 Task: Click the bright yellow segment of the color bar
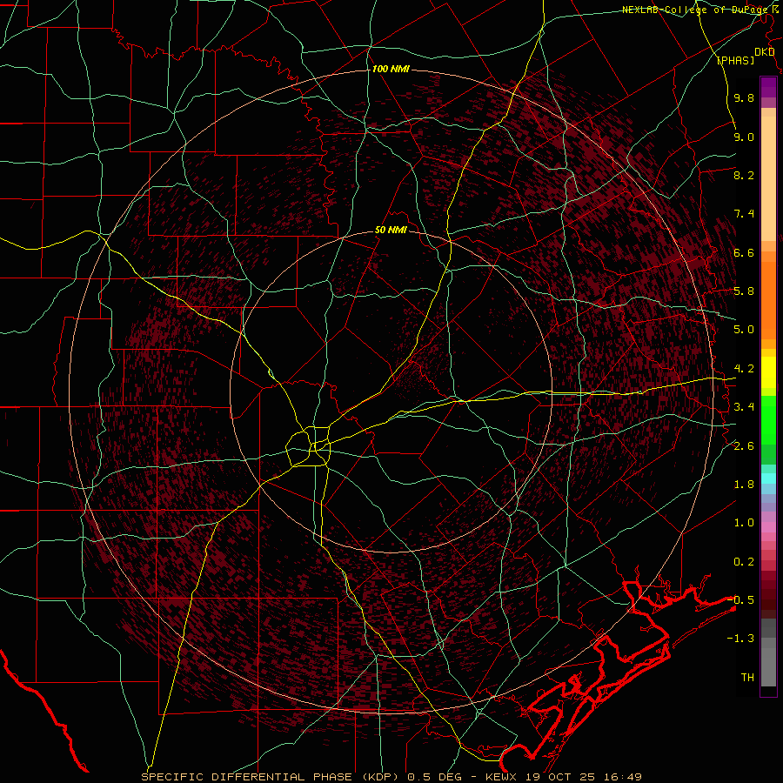[x=768, y=372]
